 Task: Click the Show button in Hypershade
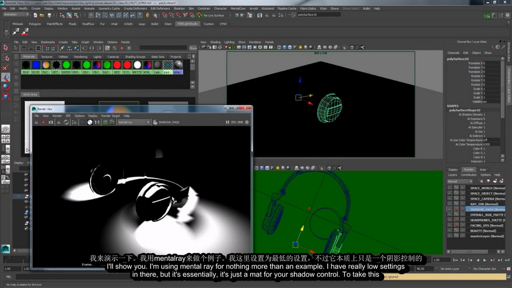[x=193, y=48]
